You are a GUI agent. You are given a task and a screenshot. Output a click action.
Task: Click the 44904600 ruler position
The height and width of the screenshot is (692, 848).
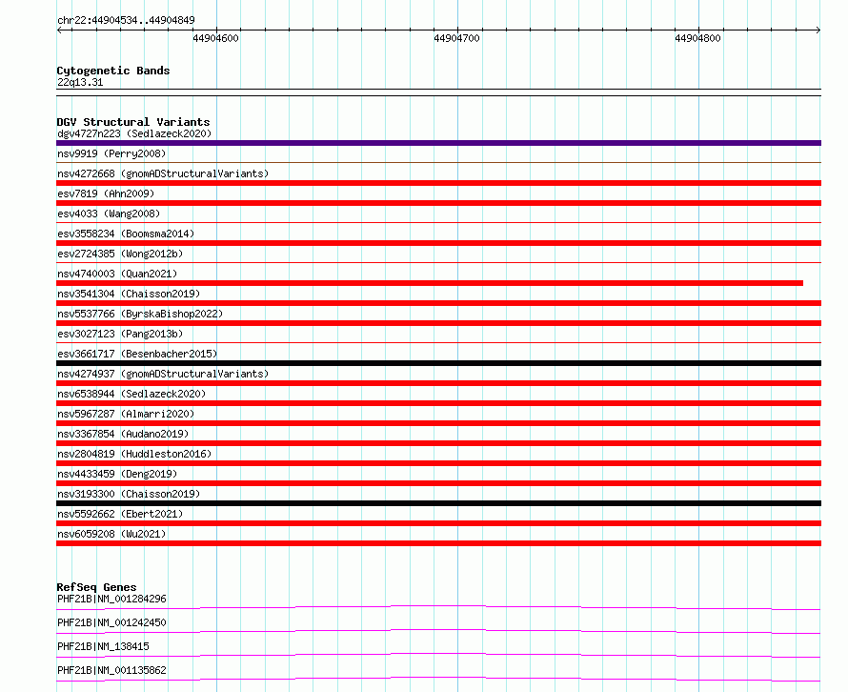click(x=215, y=38)
